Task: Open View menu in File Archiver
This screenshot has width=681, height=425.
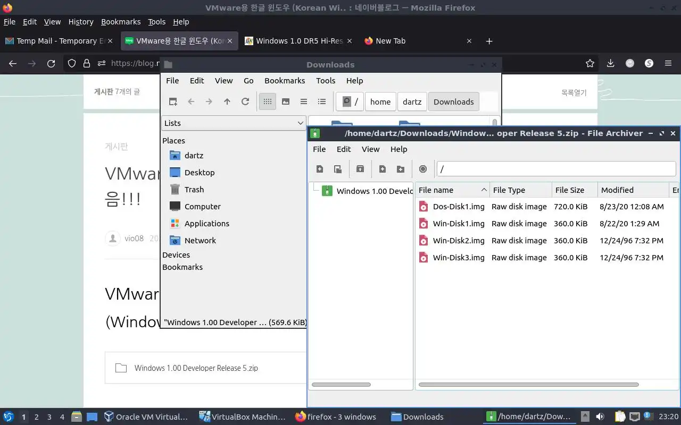Action: 371,149
